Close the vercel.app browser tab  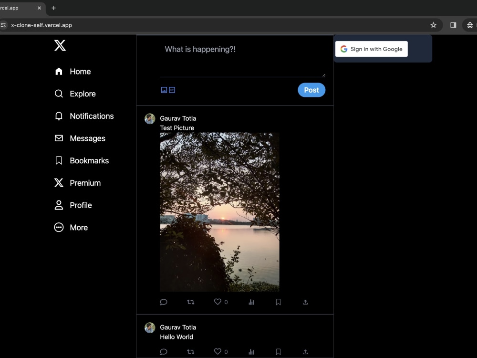coord(39,8)
